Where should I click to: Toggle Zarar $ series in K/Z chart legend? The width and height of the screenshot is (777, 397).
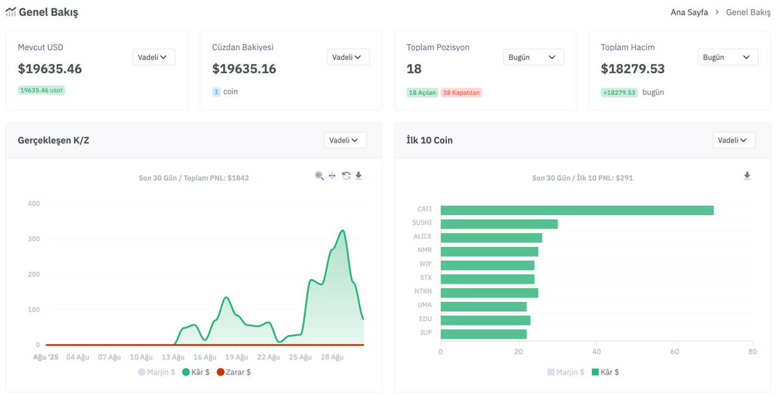234,372
